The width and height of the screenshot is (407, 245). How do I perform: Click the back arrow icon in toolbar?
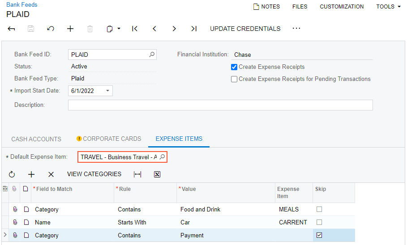[12, 29]
